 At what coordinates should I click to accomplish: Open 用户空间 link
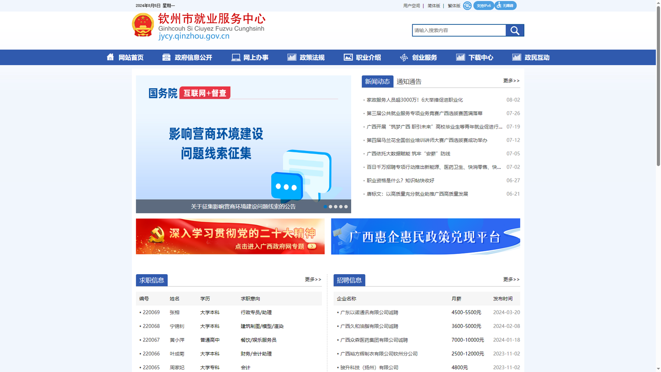pos(411,6)
